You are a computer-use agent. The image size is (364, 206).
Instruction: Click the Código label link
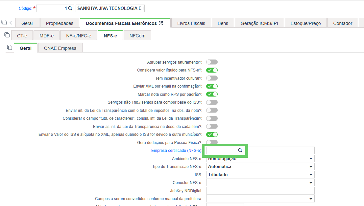(x=25, y=8)
